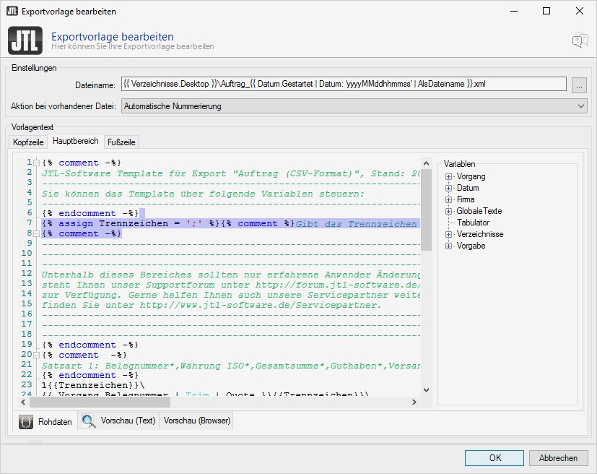The height and width of the screenshot is (474, 597).
Task: Click the small JTL title bar icon
Action: click(x=12, y=12)
